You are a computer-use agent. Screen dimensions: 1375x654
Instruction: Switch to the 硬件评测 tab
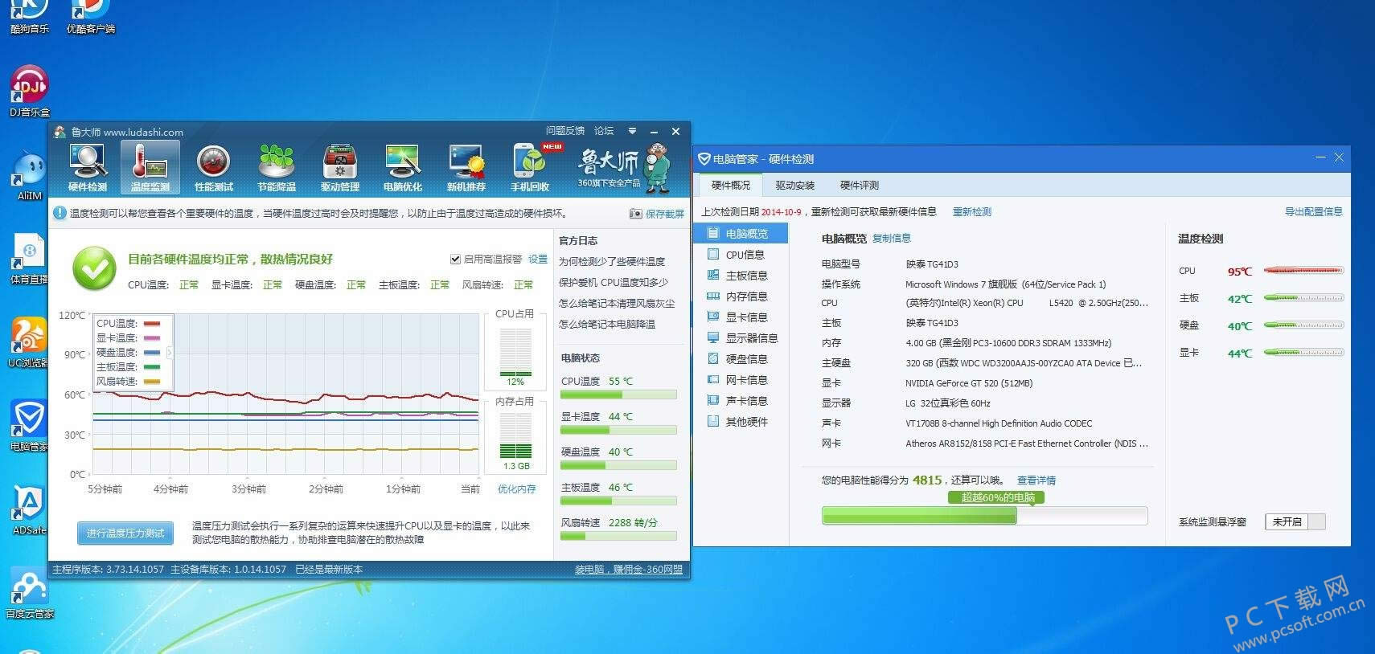tap(859, 186)
